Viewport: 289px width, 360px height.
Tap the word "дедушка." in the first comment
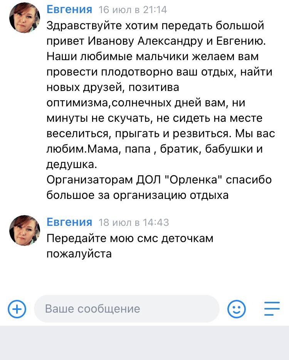tap(70, 165)
